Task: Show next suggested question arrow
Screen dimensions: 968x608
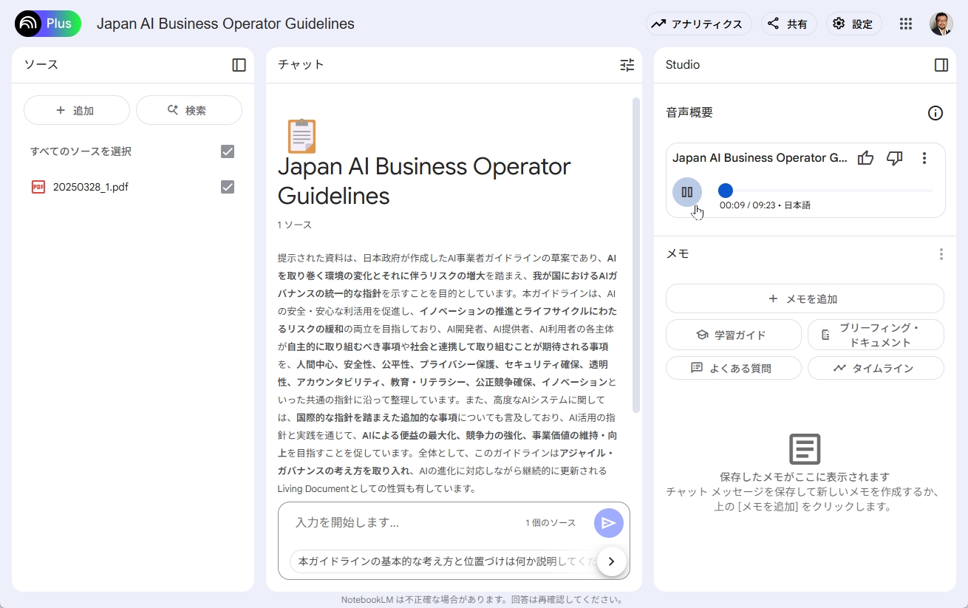Action: pyautogui.click(x=611, y=561)
